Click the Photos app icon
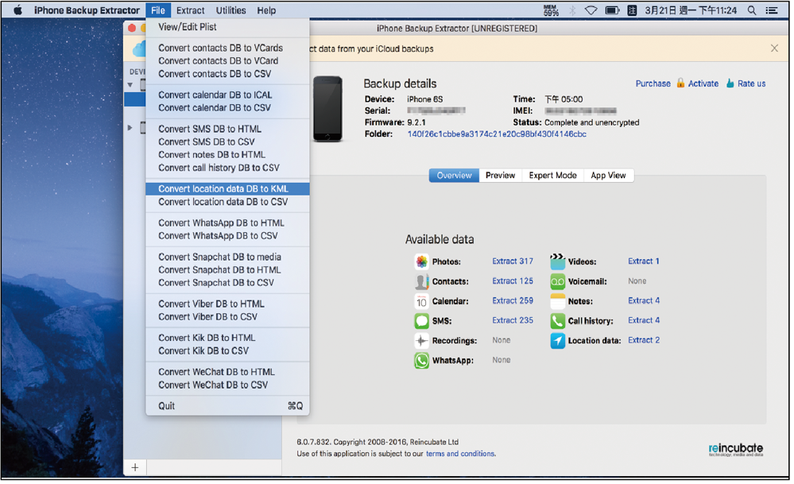The height and width of the screenshot is (484, 794). [x=421, y=261]
